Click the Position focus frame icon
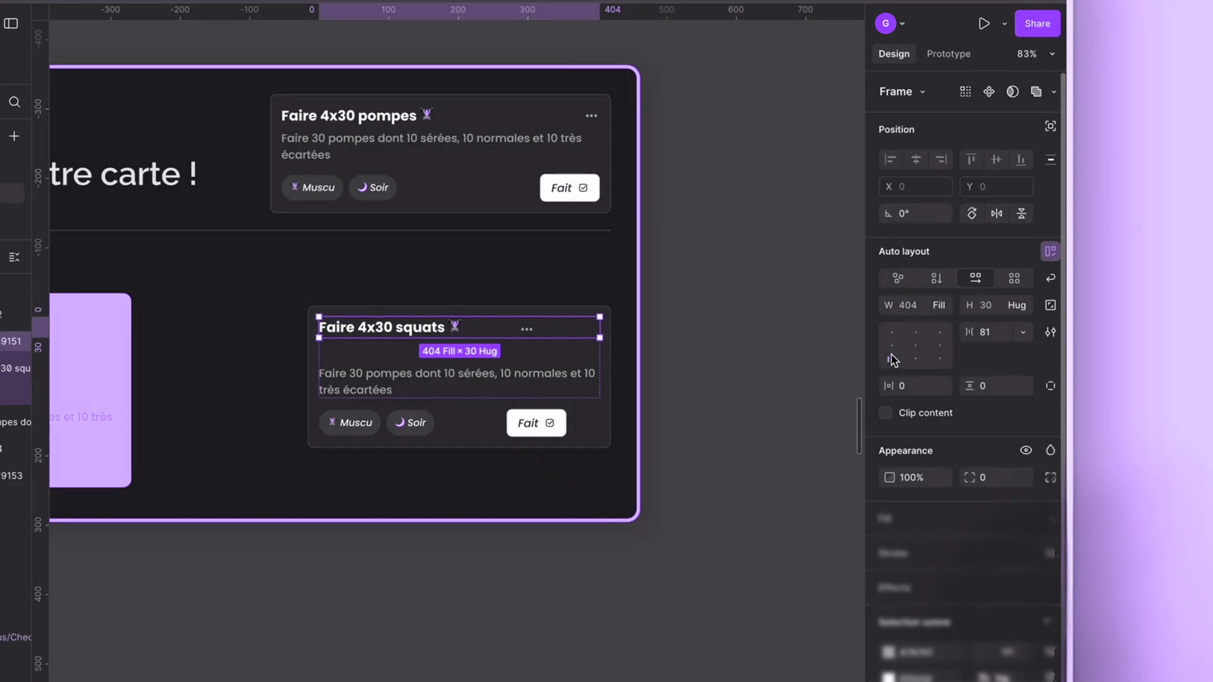 point(1050,126)
